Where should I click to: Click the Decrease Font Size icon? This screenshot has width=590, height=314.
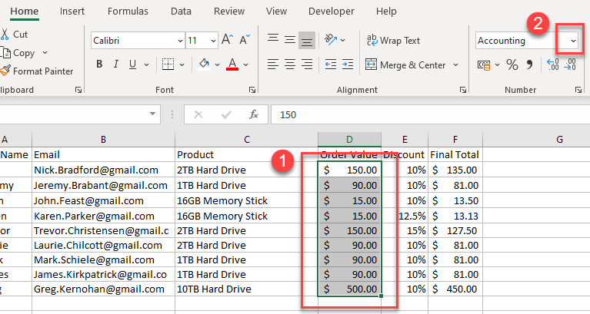(245, 40)
